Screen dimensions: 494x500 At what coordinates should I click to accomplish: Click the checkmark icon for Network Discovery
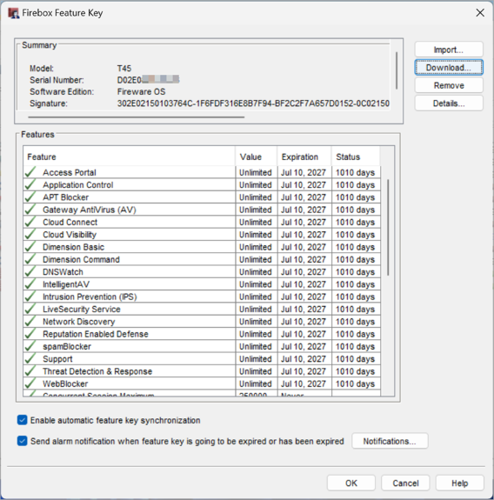[30, 322]
